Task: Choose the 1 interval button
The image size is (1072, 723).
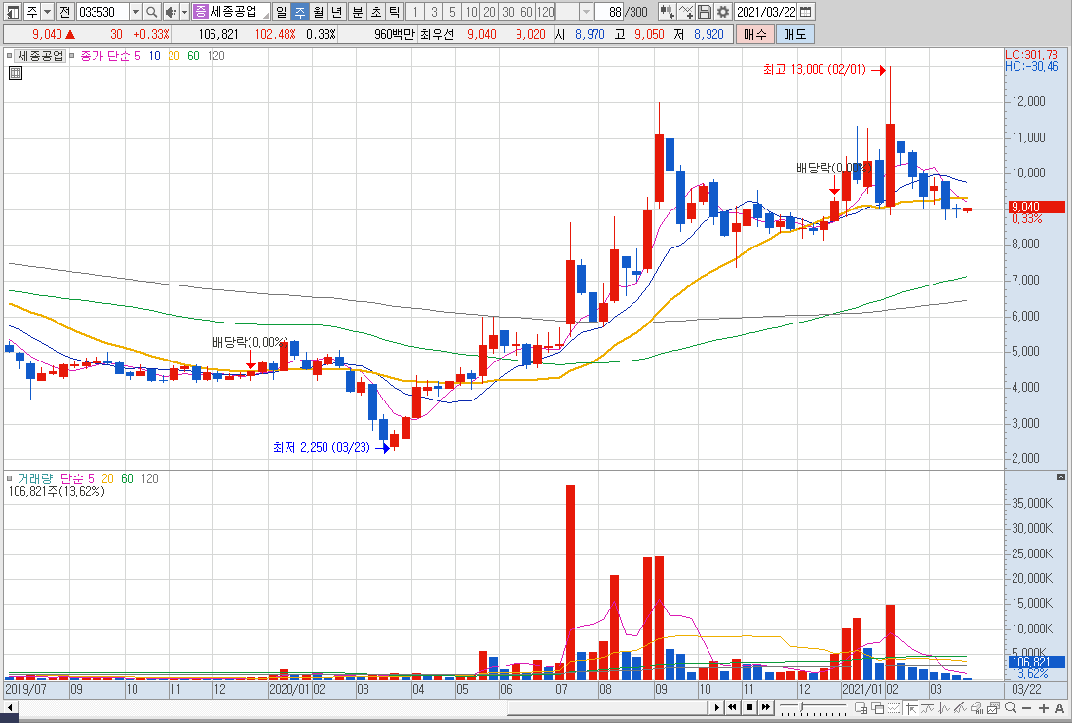Action: click(415, 12)
